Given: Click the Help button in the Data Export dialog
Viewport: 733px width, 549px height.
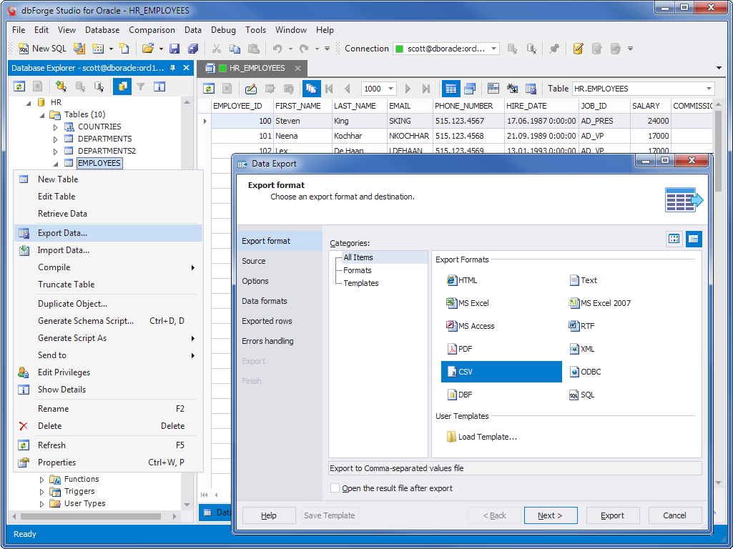Looking at the screenshot, I should tap(269, 515).
